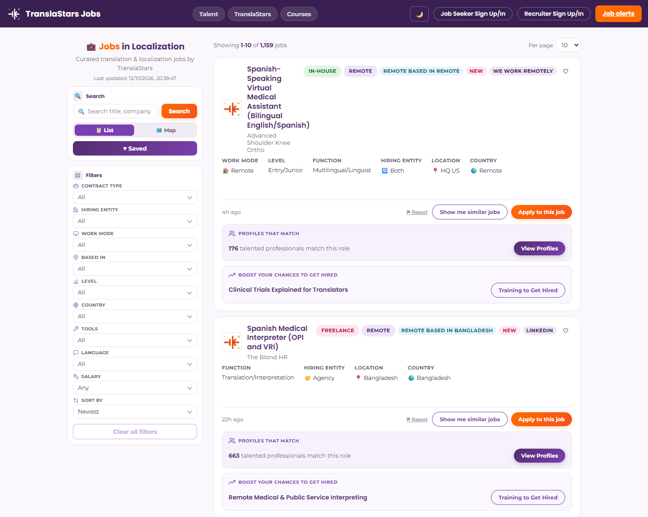The image size is (648, 517).
Task: Show similar jobs for the Virtual Medical Assistant posting
Action: pos(470,212)
